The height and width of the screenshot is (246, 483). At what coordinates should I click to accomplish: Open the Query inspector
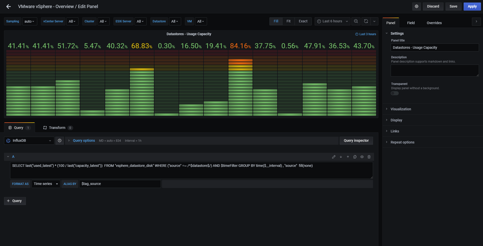tap(356, 141)
